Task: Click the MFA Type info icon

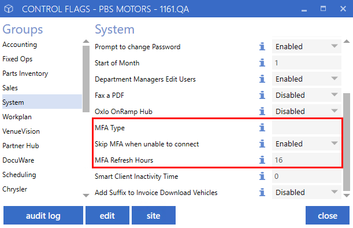Action: click(262, 128)
